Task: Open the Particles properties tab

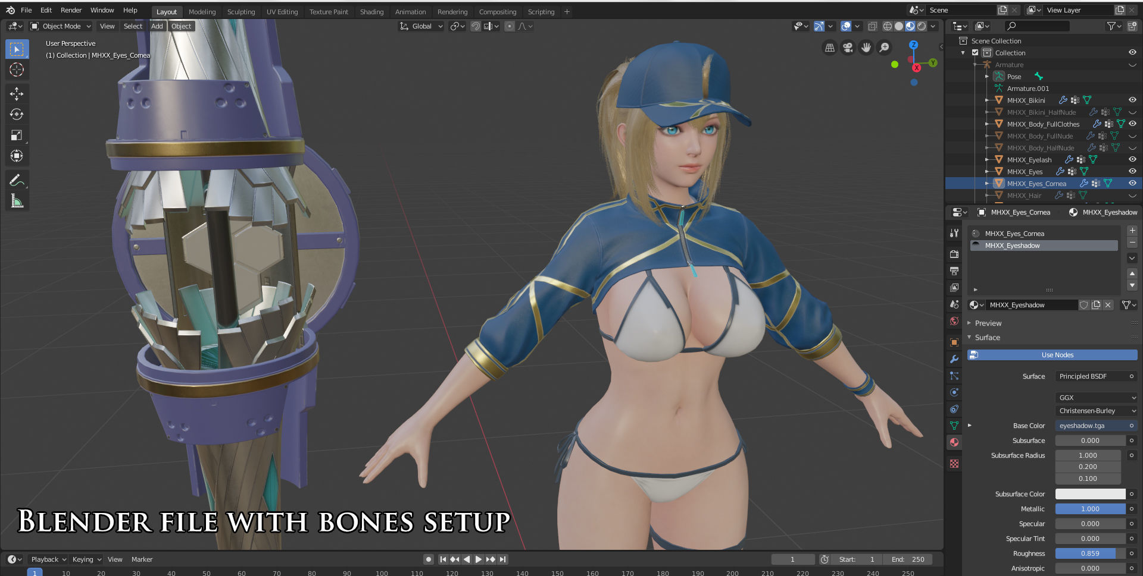Action: pyautogui.click(x=954, y=376)
